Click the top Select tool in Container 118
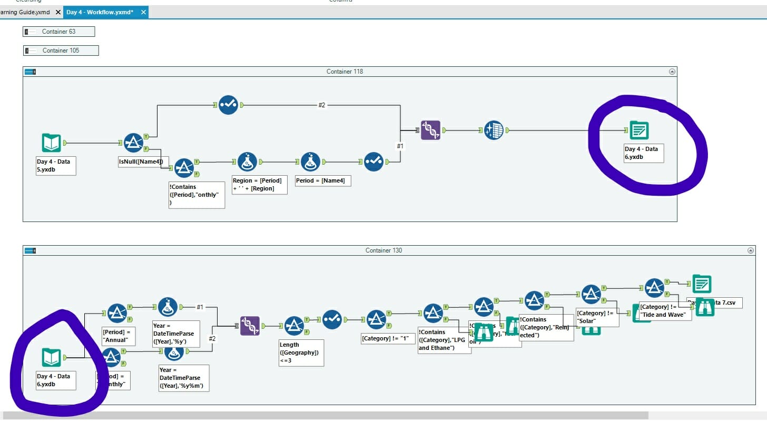 tap(228, 105)
